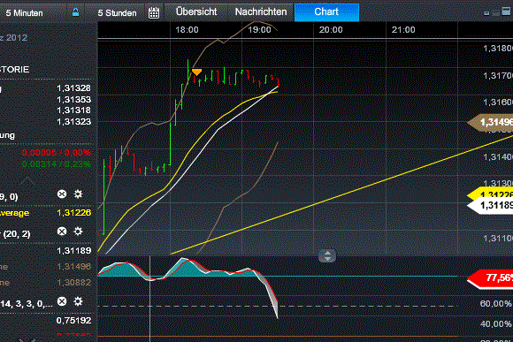Click the 1,31189 value in left panel
513x342 pixels.
pos(73,251)
